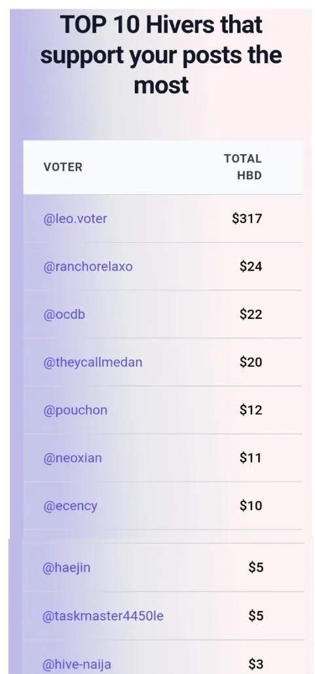The width and height of the screenshot is (315, 674).
Task: Click the @haejin voter link
Action: 66,568
